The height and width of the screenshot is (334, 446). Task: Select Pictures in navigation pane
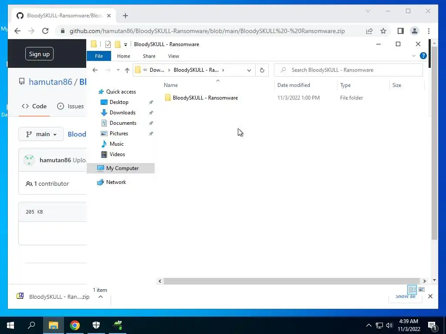point(115,134)
